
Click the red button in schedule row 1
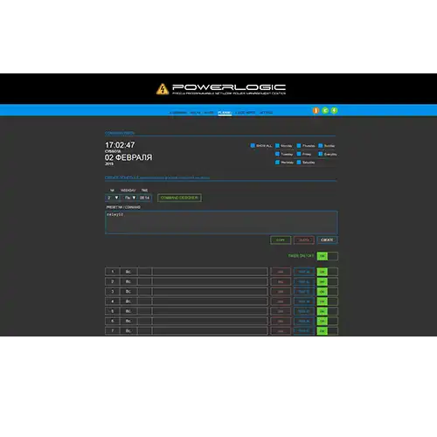pyautogui.click(x=281, y=272)
